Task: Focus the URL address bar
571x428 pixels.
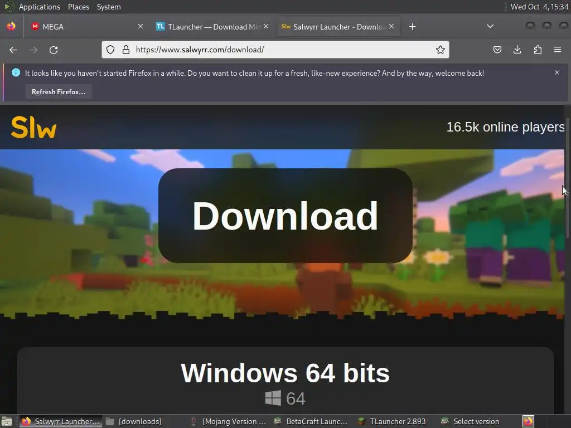Action: click(275, 50)
